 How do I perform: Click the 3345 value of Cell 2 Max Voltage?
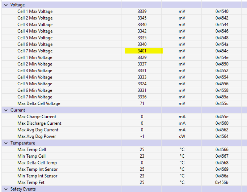[142, 18]
